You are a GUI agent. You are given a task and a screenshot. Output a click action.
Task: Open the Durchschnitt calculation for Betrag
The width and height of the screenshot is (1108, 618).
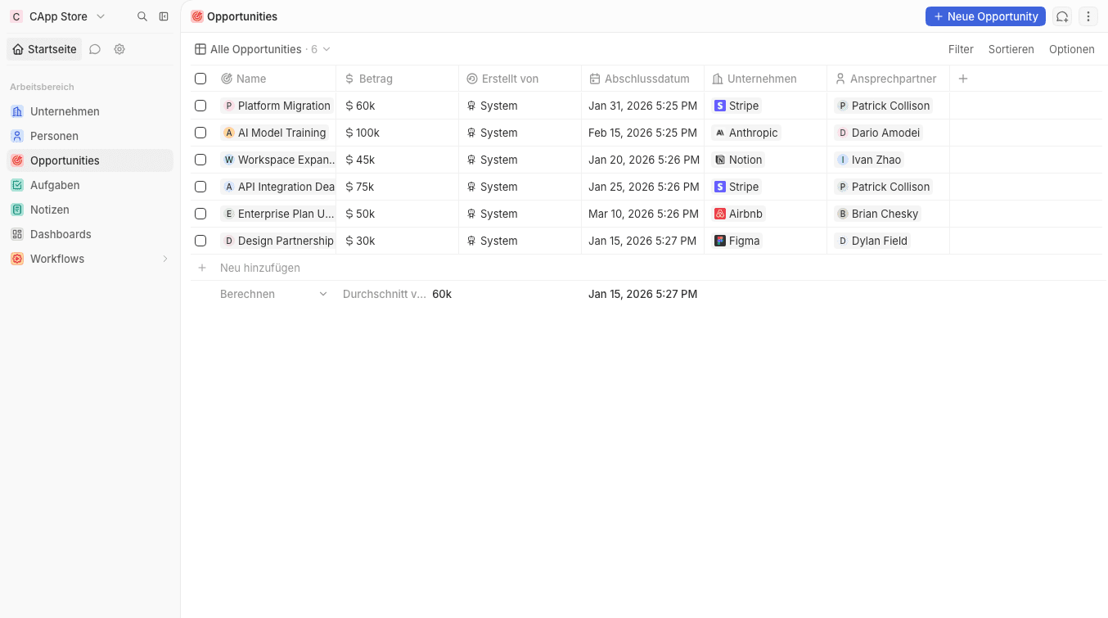click(x=397, y=294)
